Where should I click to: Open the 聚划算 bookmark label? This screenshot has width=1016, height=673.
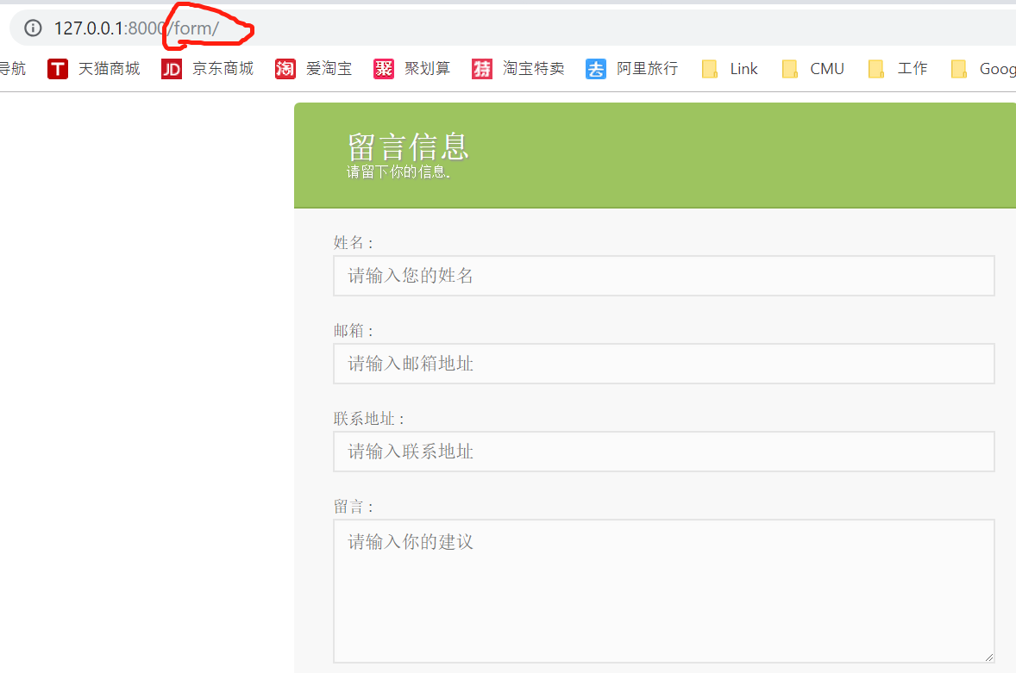428,69
